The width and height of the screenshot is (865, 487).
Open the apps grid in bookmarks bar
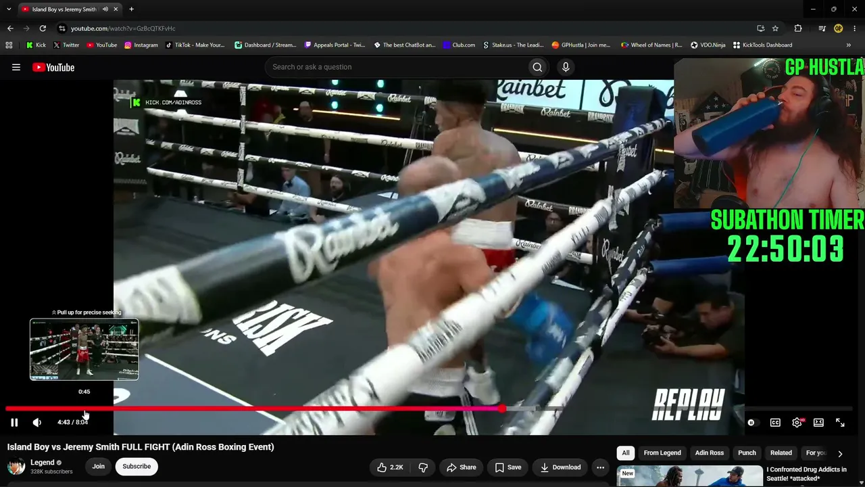(x=9, y=45)
